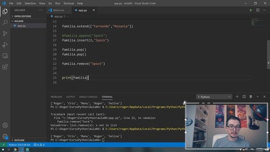270x152 pixels.
Task: Open the View menu
Action: tap(42, 3)
